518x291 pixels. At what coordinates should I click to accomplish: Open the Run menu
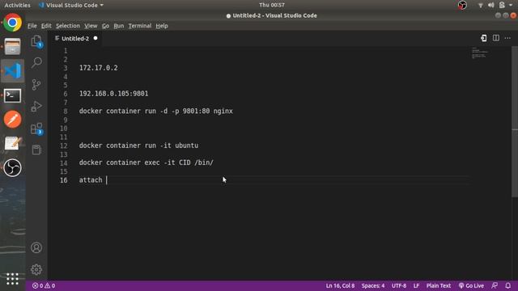[x=119, y=26]
